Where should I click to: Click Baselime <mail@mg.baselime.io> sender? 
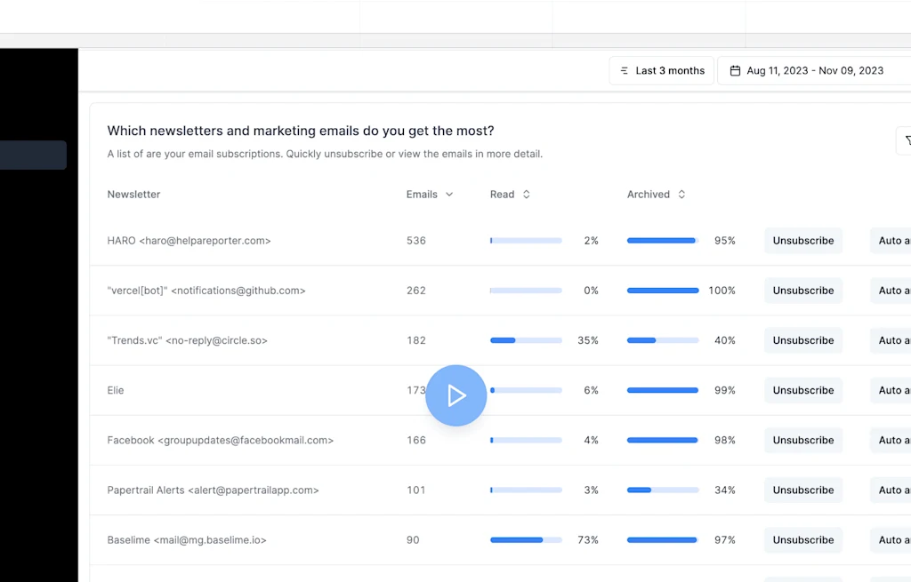click(x=187, y=539)
